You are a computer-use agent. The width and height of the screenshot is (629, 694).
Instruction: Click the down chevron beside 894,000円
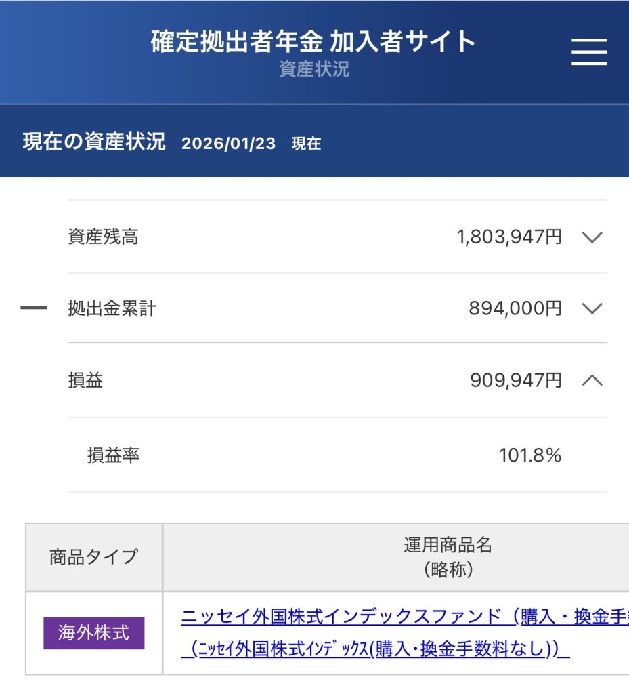(x=592, y=308)
